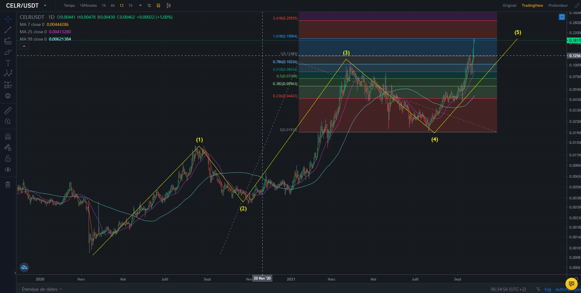Activate the zoom in tool
This screenshot has height=293, width=581.
(8, 122)
